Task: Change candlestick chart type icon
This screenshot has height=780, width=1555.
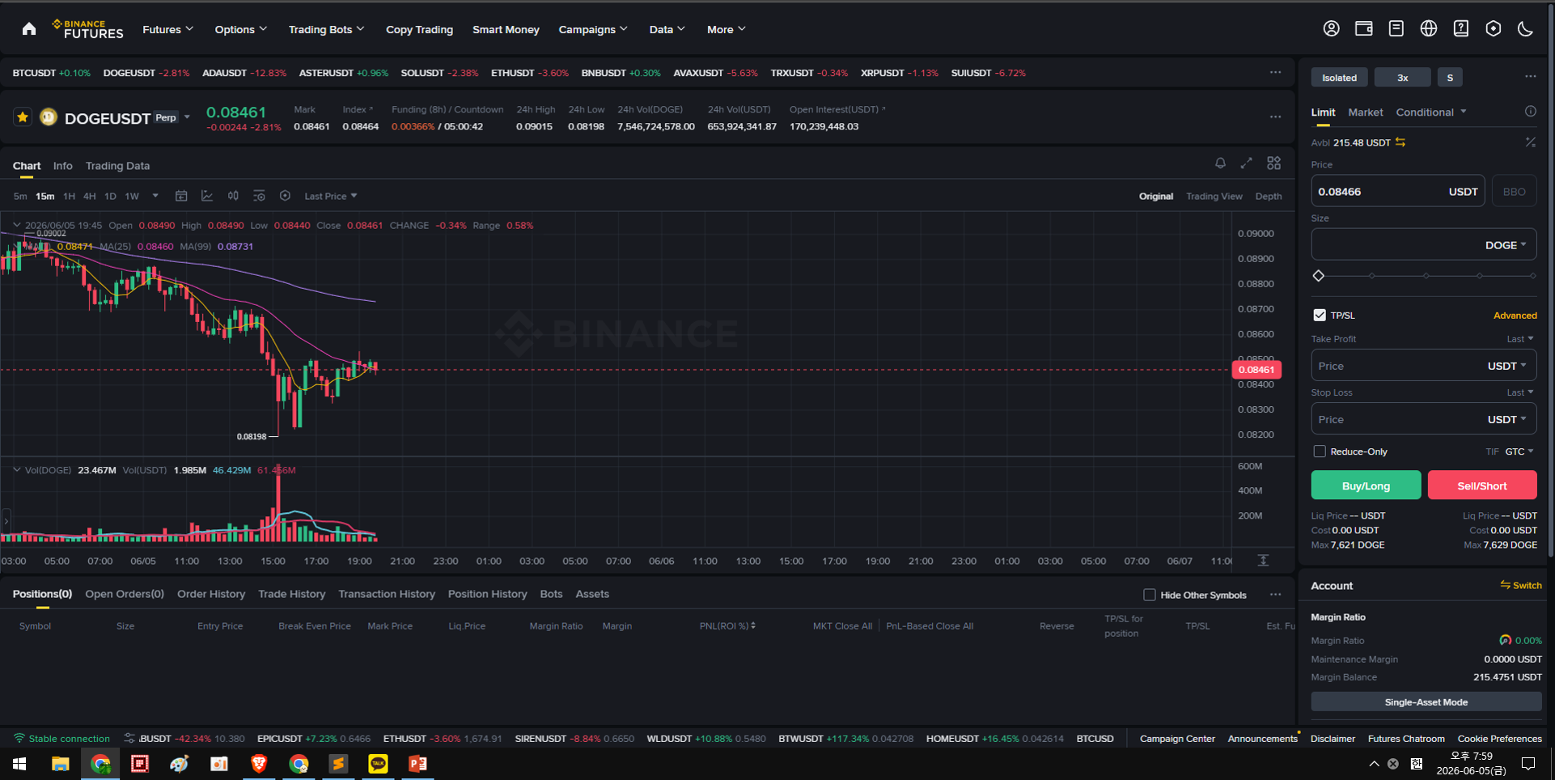Action: tap(233, 196)
